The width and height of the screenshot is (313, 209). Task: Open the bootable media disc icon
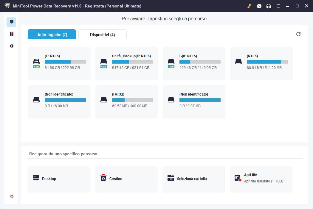point(259,6)
